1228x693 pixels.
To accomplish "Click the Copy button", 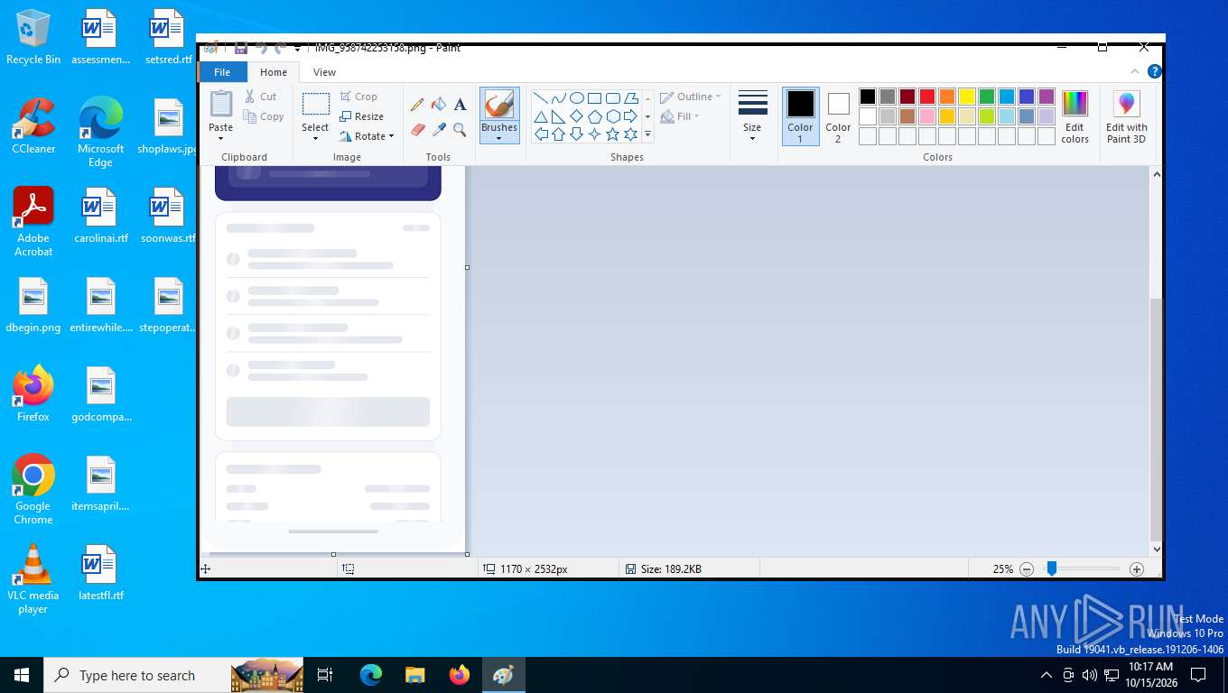I will (264, 116).
